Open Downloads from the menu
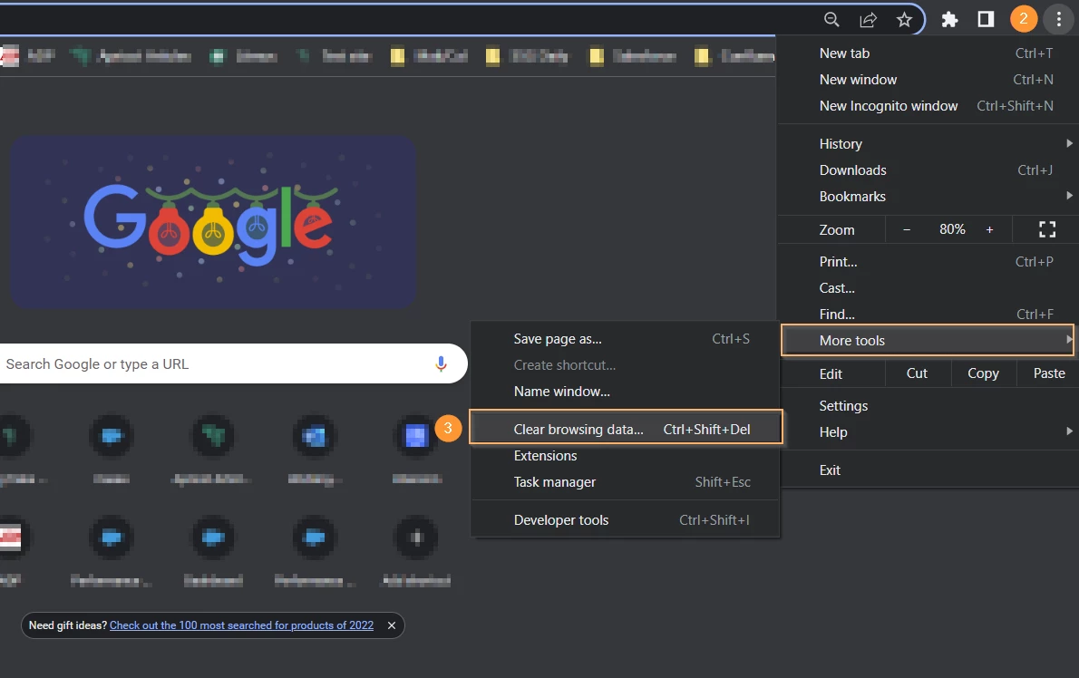Screen dimensions: 1079x678 [x=928, y=169]
